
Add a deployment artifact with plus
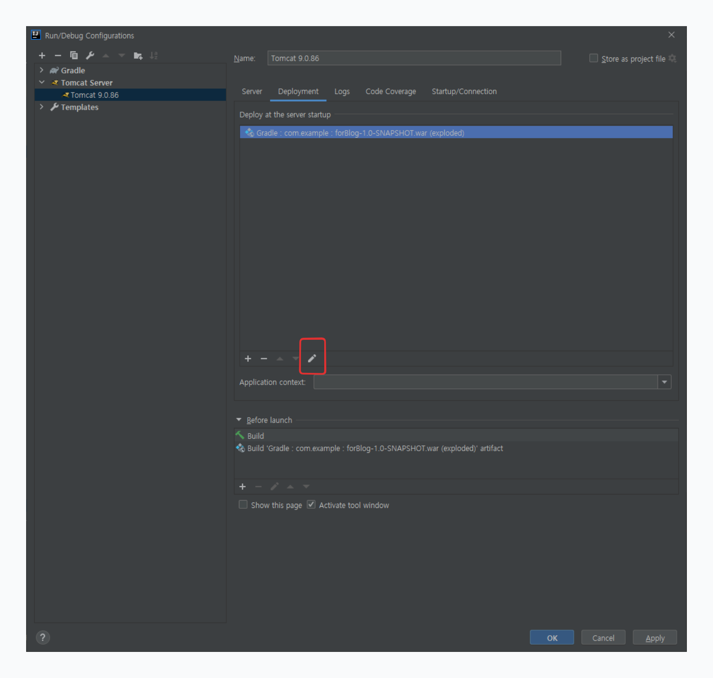pos(248,359)
